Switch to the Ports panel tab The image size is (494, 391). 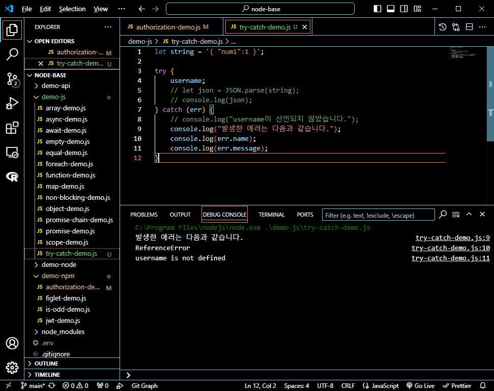tap(305, 215)
